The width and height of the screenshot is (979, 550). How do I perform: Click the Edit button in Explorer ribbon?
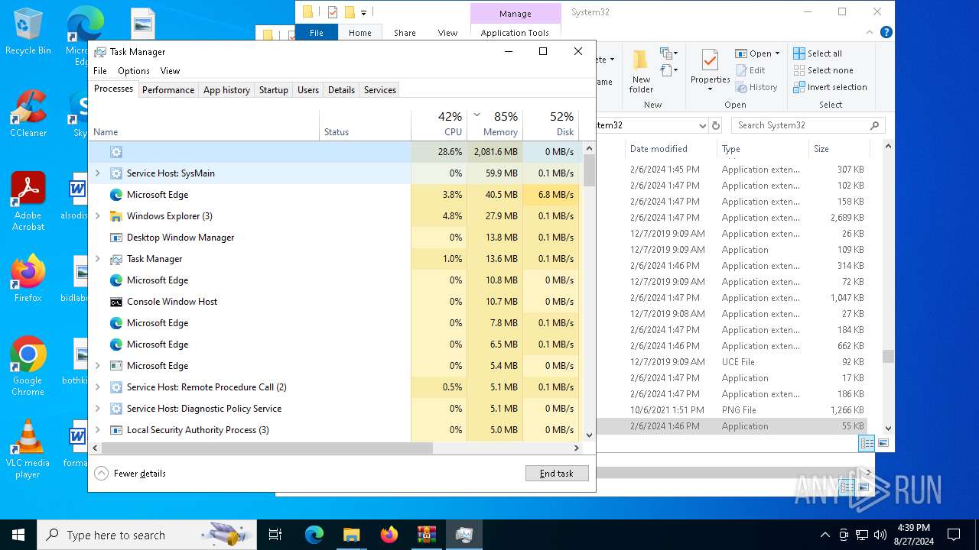750,70
